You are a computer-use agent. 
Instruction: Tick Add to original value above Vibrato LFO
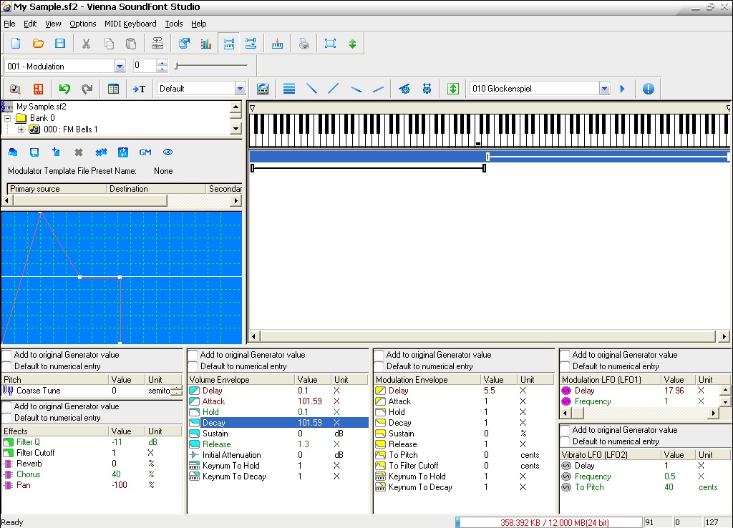(x=565, y=430)
